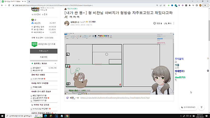Open the 댓글 0 comment bubble
The width and height of the screenshot is (210, 118).
(x=157, y=23)
